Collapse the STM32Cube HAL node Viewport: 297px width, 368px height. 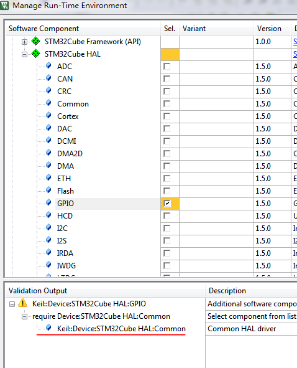click(x=24, y=54)
